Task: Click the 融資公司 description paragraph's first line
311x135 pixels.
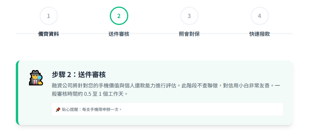Action: coord(166,86)
